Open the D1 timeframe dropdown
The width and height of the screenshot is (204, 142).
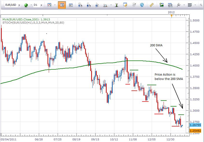click(x=42, y=5)
